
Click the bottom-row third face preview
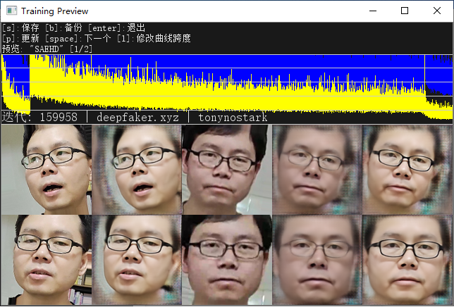[227, 260]
